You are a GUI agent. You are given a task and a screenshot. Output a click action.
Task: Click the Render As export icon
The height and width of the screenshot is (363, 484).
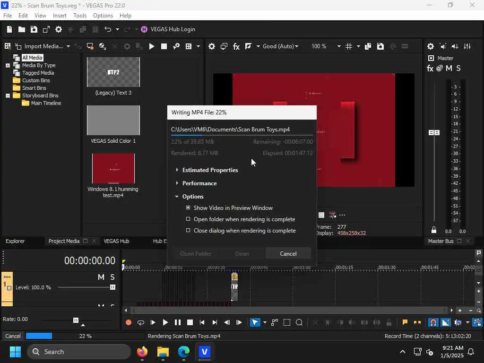pyautogui.click(x=46, y=29)
